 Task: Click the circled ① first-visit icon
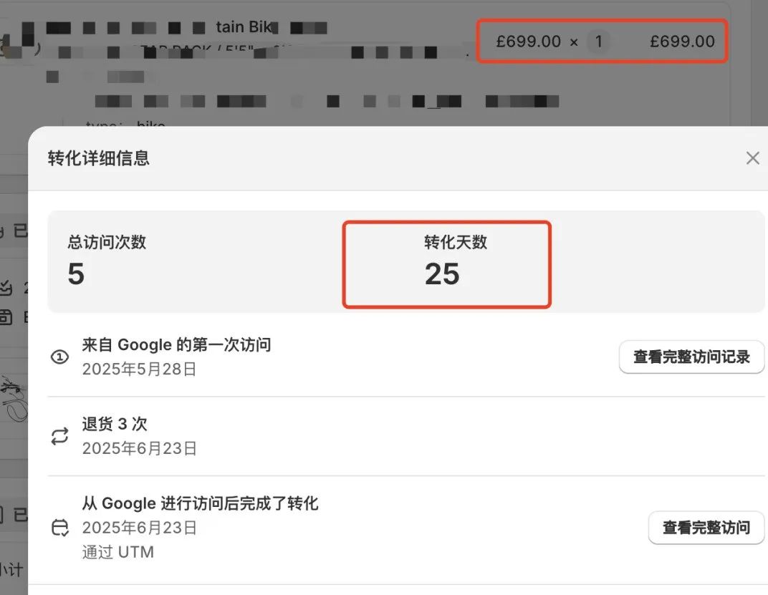pos(60,357)
